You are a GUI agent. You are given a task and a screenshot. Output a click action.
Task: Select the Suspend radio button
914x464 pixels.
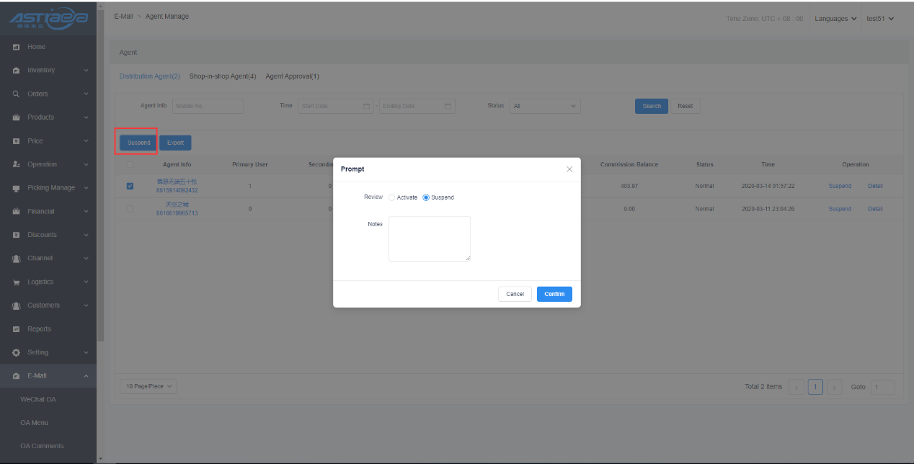[426, 197]
